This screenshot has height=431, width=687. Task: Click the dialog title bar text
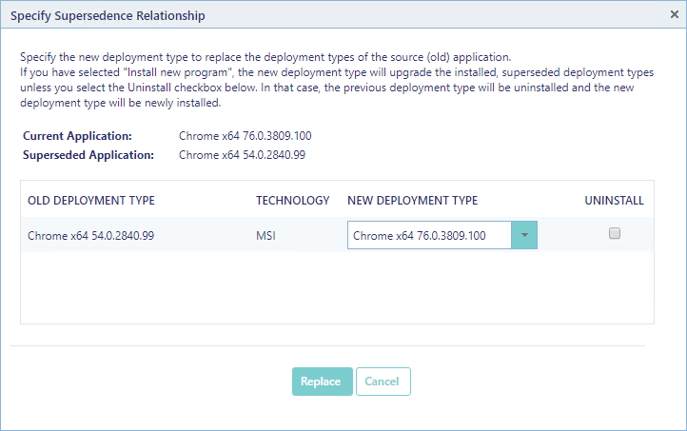point(108,16)
